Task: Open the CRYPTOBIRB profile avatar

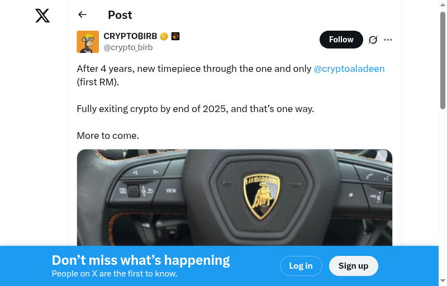Action: pyautogui.click(x=88, y=42)
